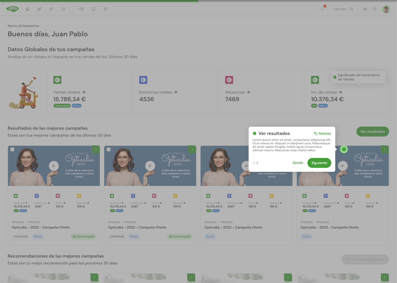
Task: Open the home dashboard icon
Action: 28,9
